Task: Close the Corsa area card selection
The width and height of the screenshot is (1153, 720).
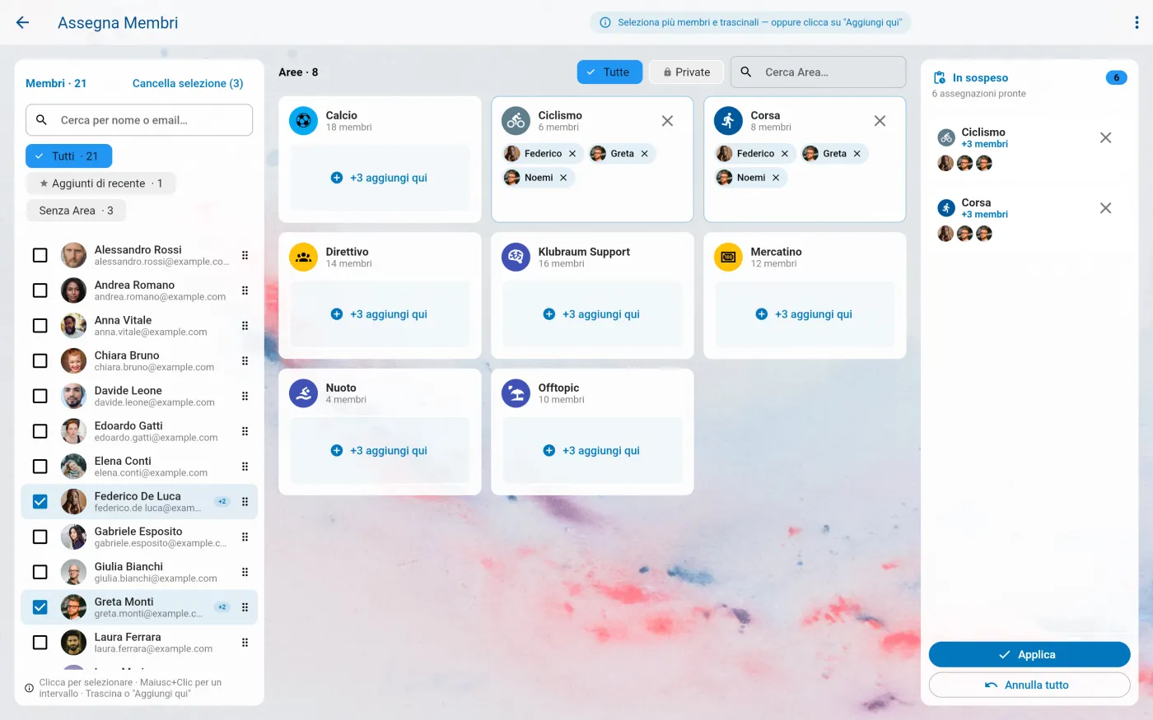Action: (880, 121)
